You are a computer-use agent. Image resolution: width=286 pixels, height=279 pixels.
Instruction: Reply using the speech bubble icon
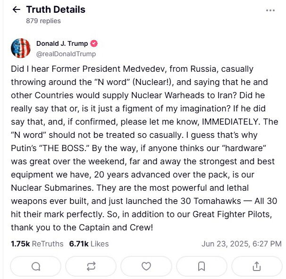tap(36, 267)
